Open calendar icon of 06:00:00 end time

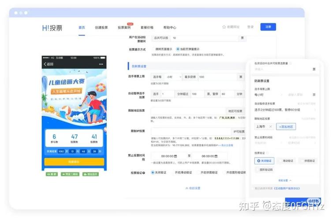point(216,156)
